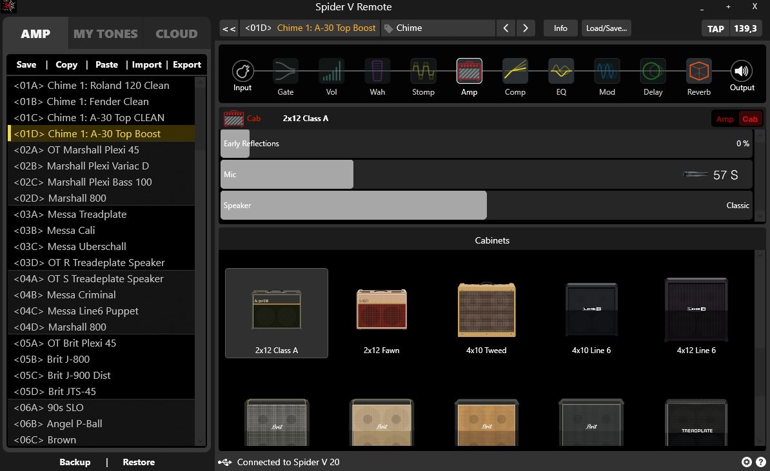770x471 pixels.
Task: Select the Vol pedal block
Action: pos(331,72)
